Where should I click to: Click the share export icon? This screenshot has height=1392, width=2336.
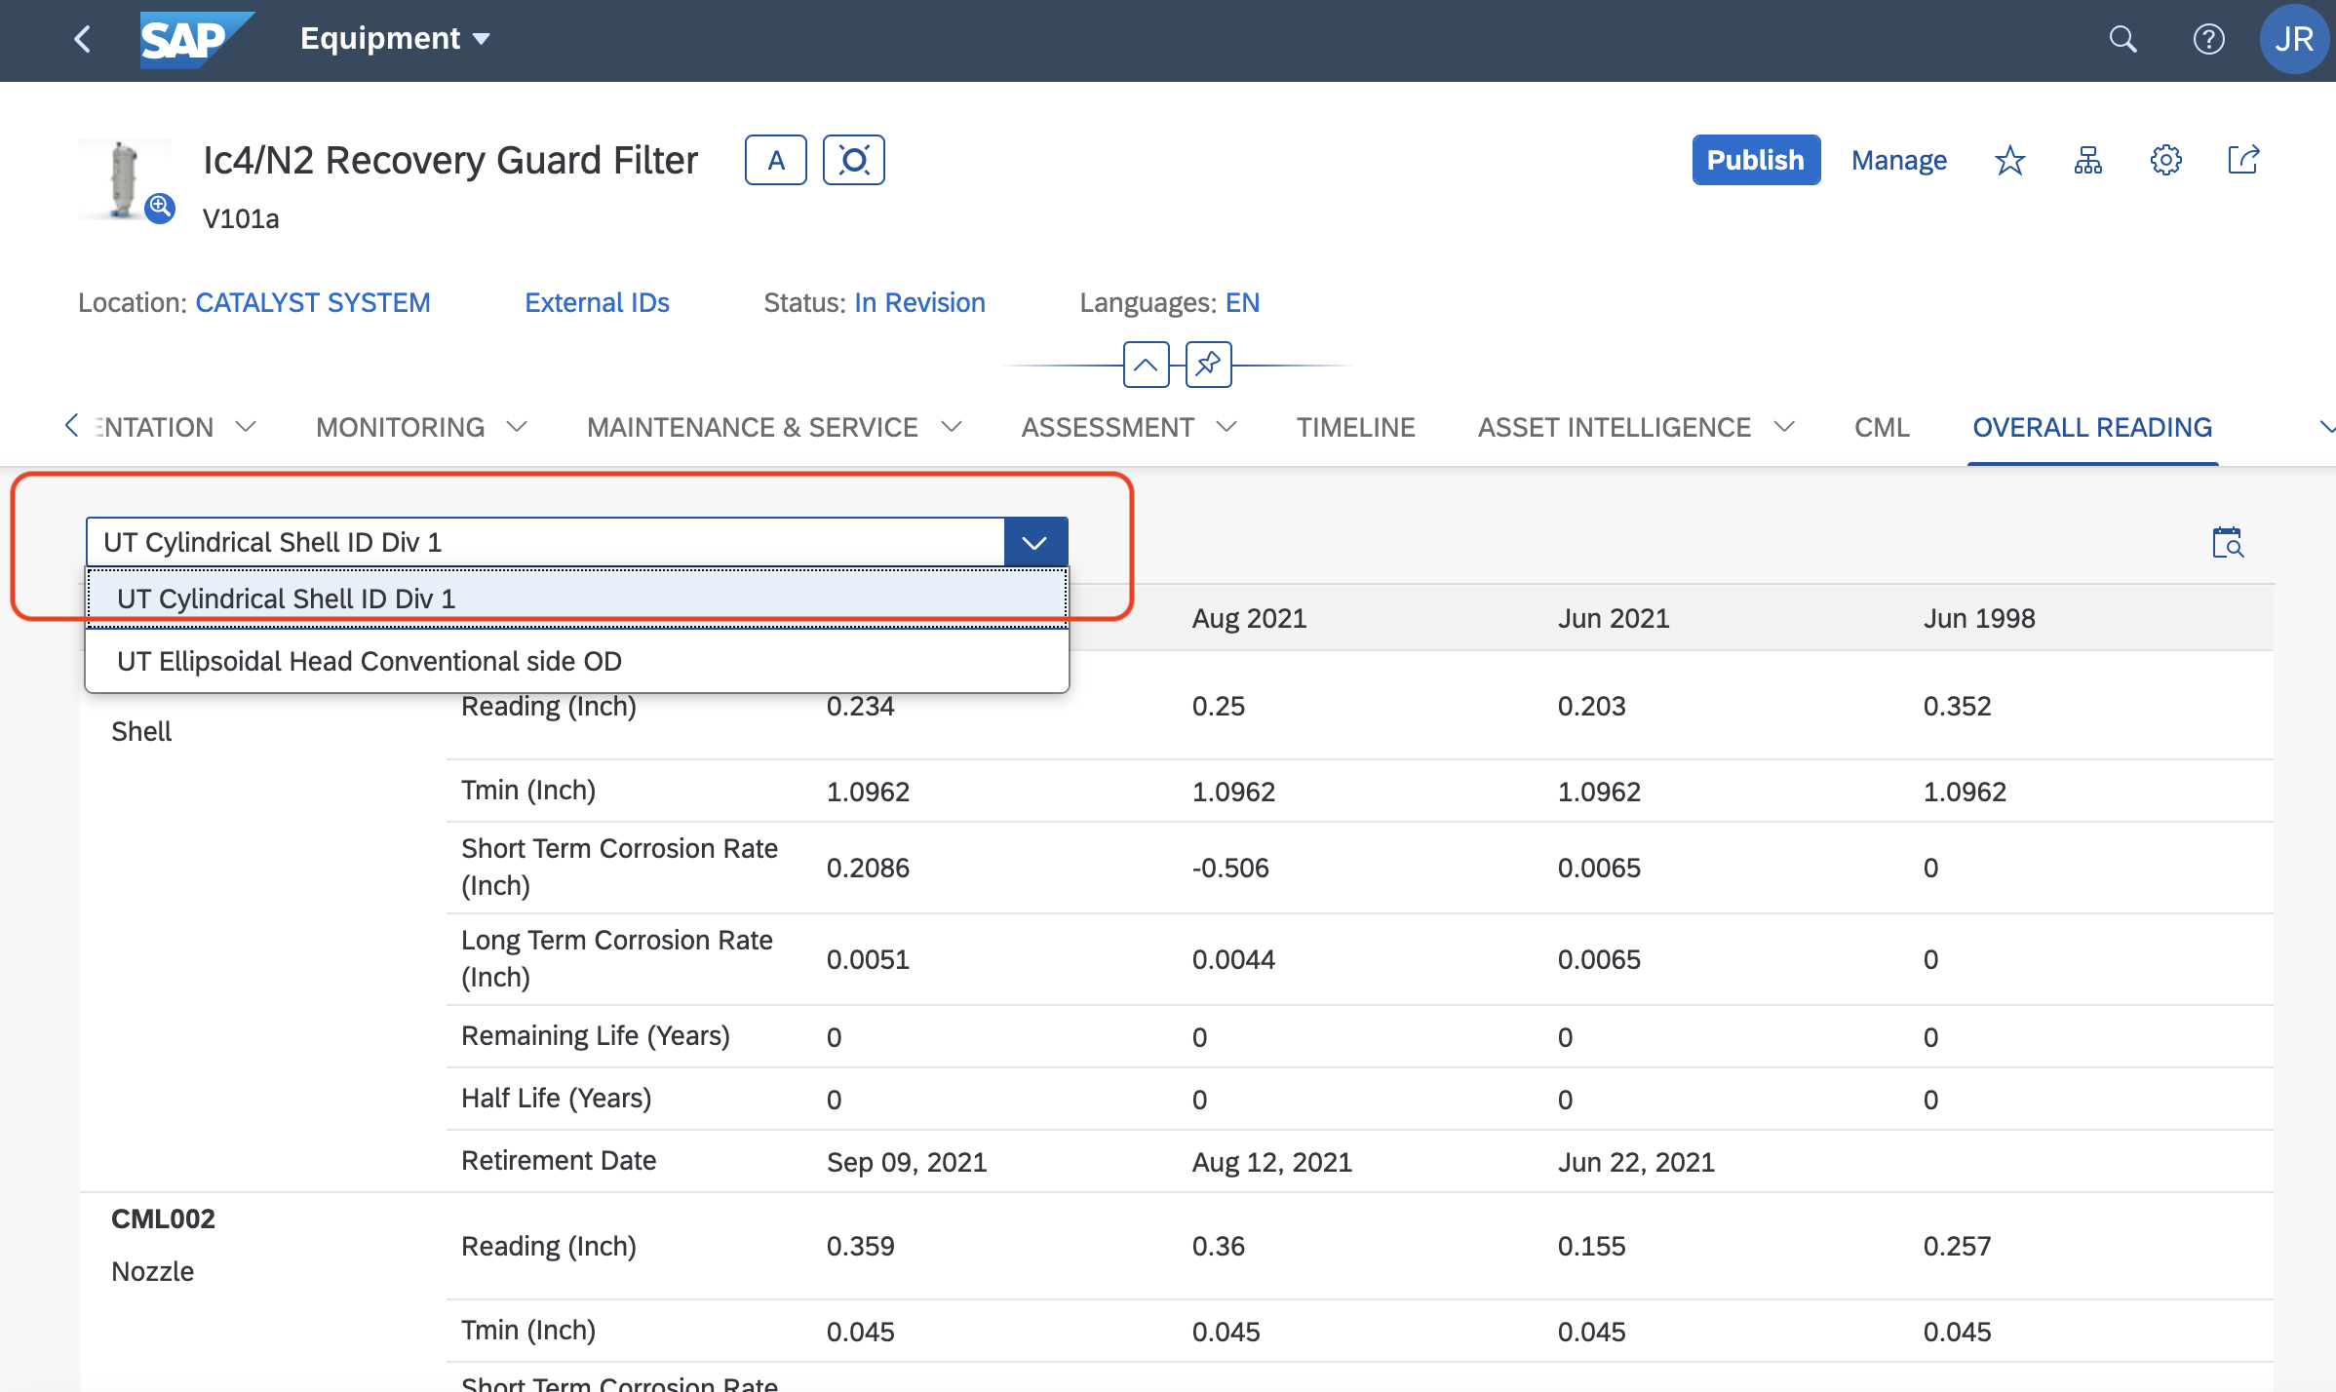[2243, 160]
